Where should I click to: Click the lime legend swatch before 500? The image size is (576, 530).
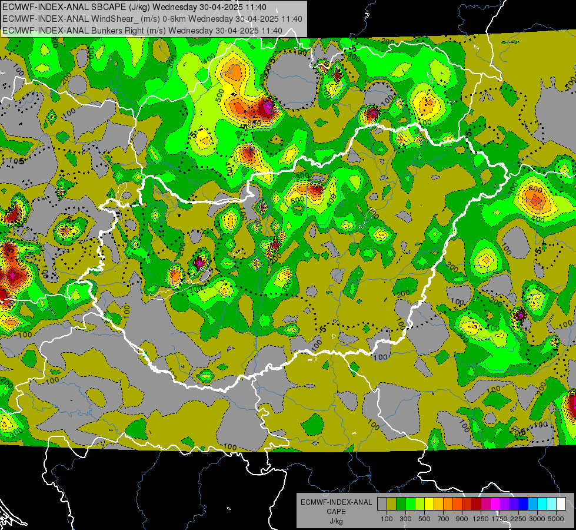[x=420, y=504]
